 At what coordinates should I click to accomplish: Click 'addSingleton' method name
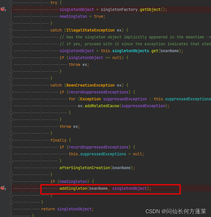tap(73, 188)
